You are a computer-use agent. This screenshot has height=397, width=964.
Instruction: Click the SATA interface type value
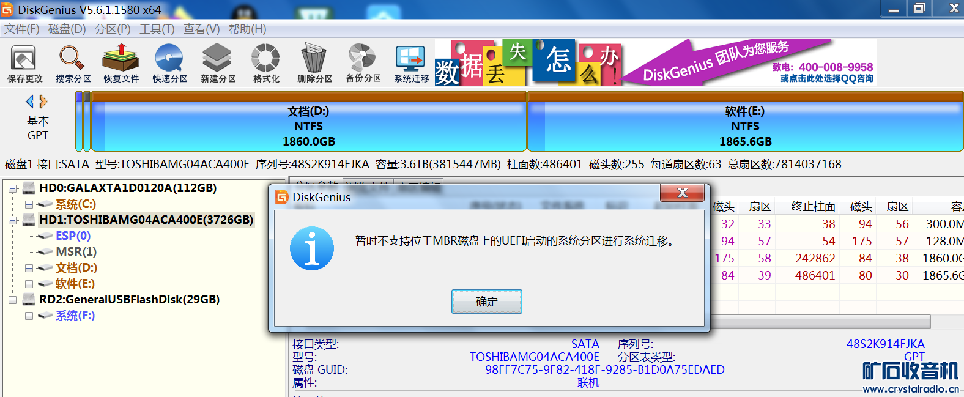(585, 344)
